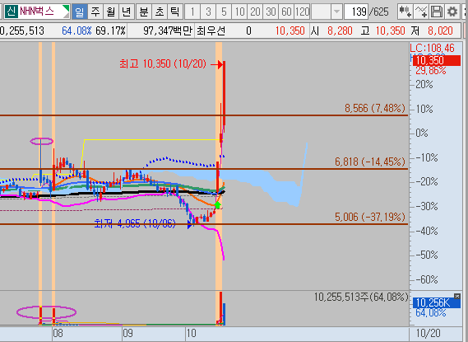Open chart settings gear icon

(452, 12)
